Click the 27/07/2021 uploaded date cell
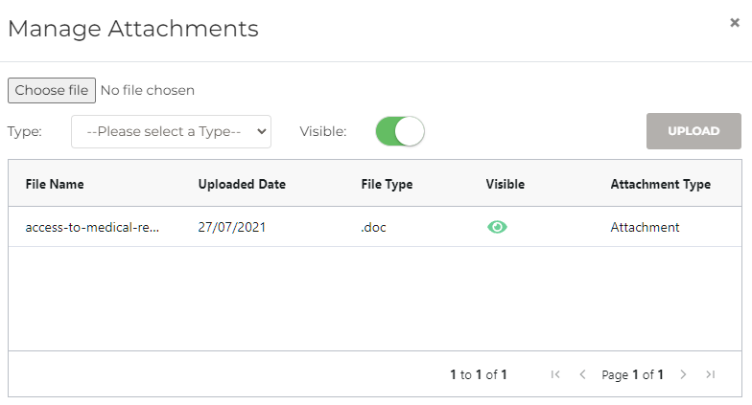Viewport: 752px width, 405px height. click(231, 227)
